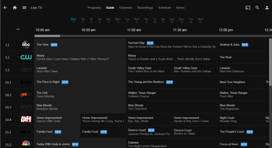Jump to Thu 2 in the date selector
The image size is (272, 148).
(x=83, y=20)
